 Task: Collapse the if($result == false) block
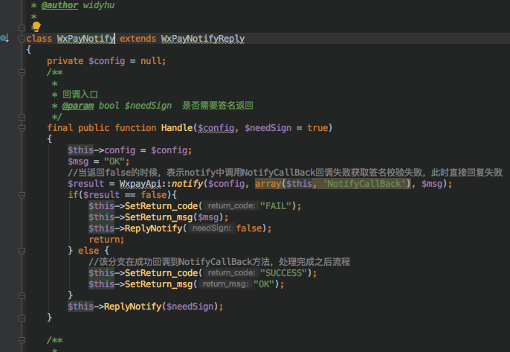(22, 195)
